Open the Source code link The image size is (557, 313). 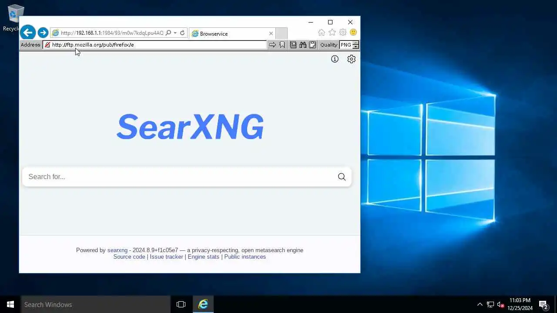pyautogui.click(x=129, y=257)
